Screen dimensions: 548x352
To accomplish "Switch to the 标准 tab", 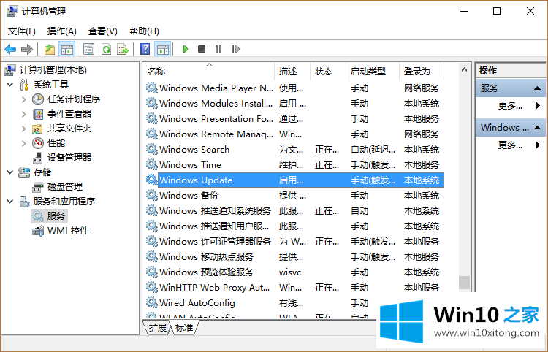I will point(185,328).
